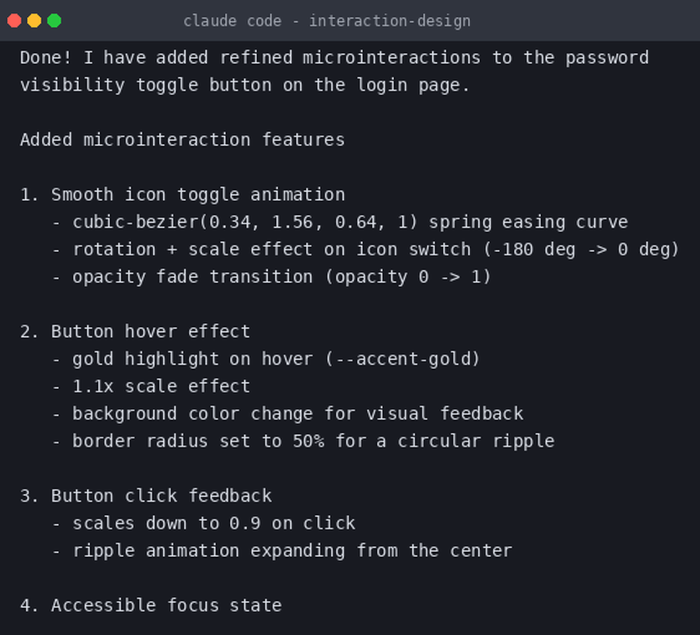Click the gold highlight --accent-gold line

pyautogui.click(x=266, y=359)
